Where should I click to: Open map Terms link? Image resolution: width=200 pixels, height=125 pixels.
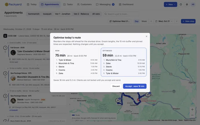click(180, 120)
